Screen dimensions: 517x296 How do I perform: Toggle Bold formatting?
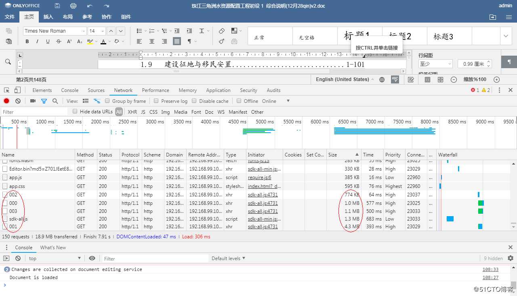point(27,42)
